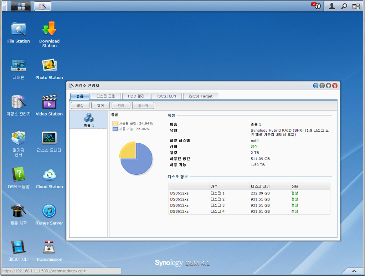Minimize Storage Manager with gray button
Screen dimensions: 365x276
322,86
